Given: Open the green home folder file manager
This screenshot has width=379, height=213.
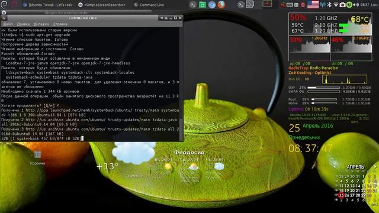Looking at the screenshot, I should point(203,5).
